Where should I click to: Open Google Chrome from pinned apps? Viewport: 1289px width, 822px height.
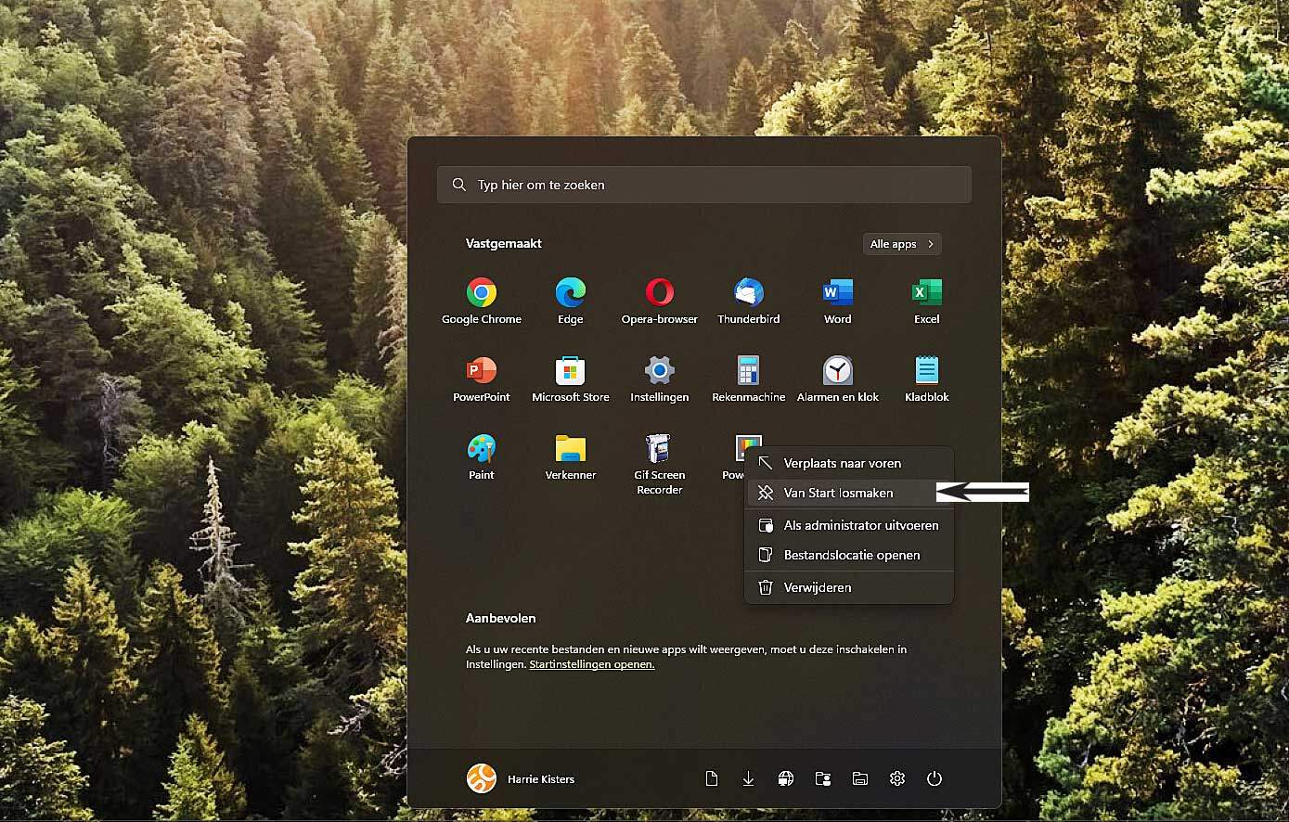pos(481,302)
